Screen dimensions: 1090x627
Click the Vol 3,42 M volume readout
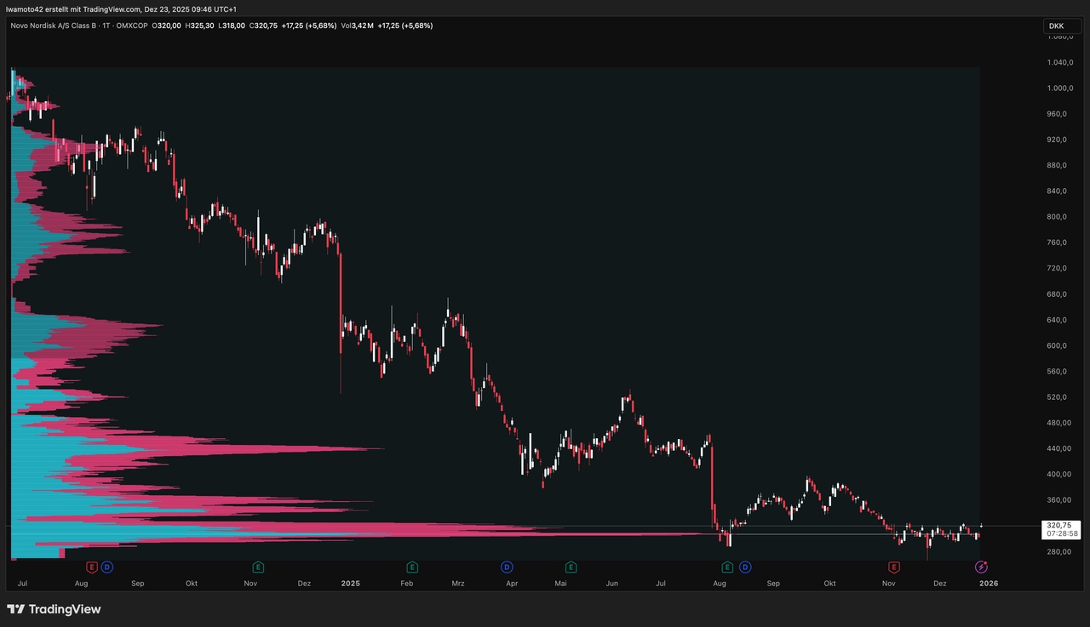pos(359,26)
